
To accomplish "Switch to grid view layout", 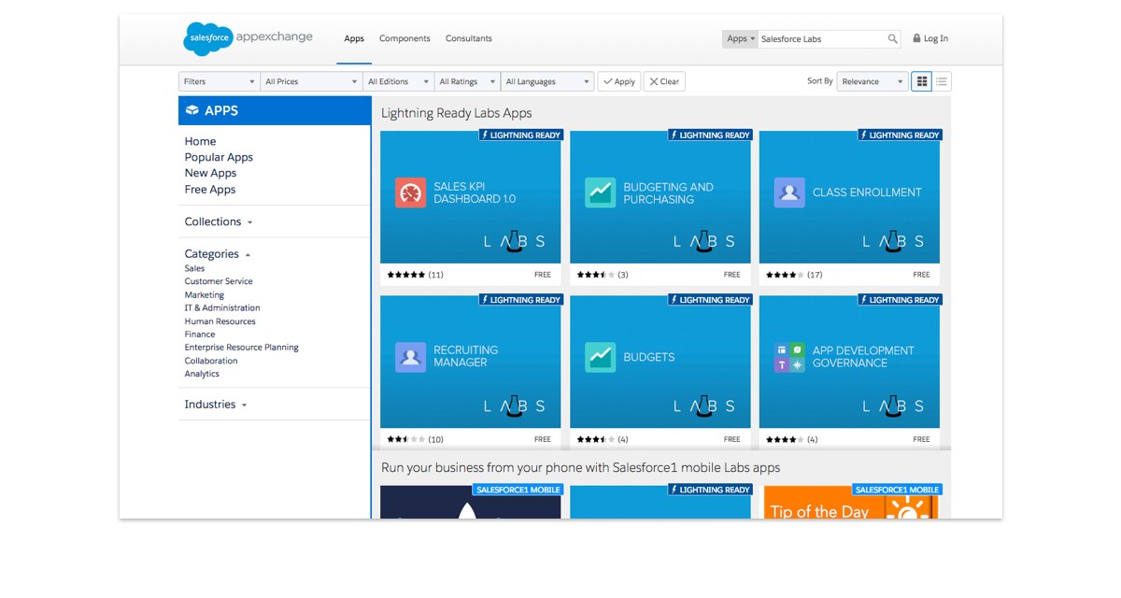I will coord(922,81).
